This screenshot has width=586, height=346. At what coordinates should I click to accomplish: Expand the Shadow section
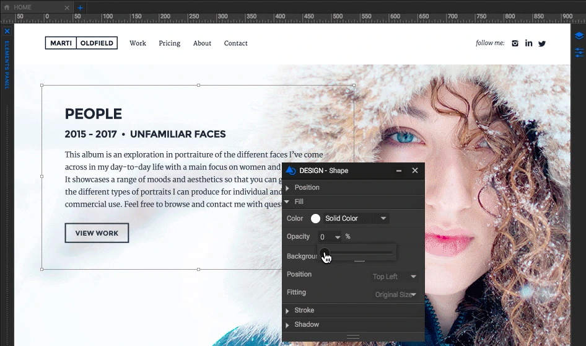coord(306,324)
